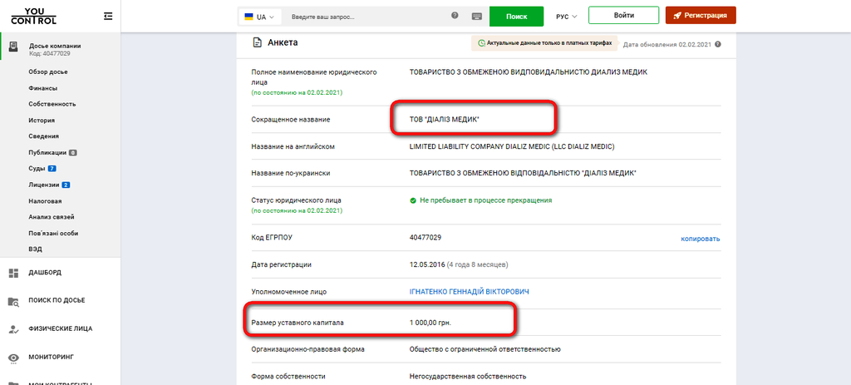851x385 pixels.
Task: Click the Публикации count badge 0
Action: [x=73, y=153]
